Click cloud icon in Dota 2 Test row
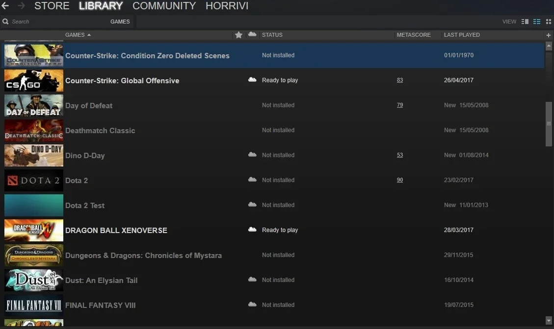 coord(252,205)
